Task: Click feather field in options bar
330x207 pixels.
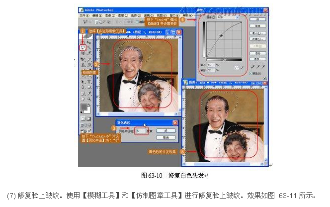Action: (129, 22)
